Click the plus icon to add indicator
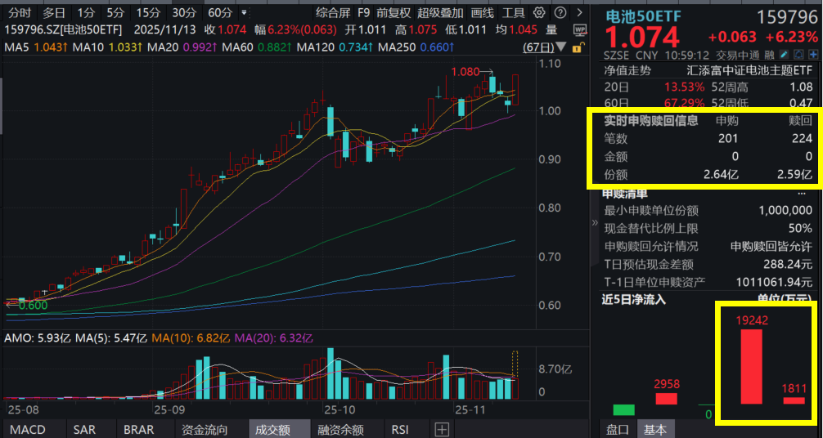Viewport: 823px width, 438px height. pos(441,429)
